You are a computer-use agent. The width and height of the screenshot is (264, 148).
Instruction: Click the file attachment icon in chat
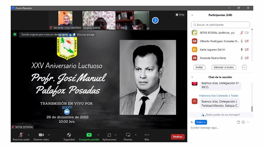(238, 122)
